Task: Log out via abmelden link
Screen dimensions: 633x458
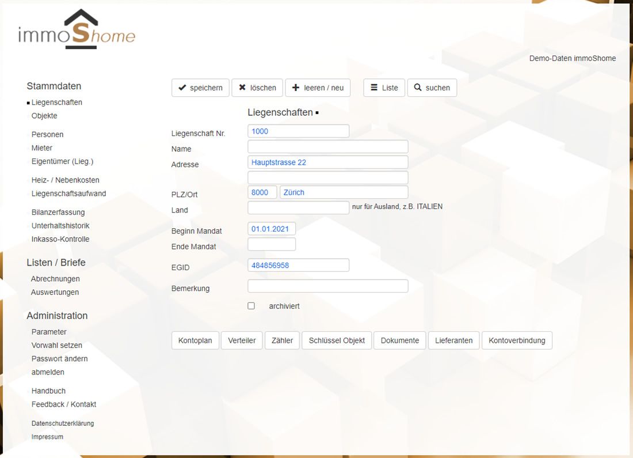Action: click(x=48, y=372)
